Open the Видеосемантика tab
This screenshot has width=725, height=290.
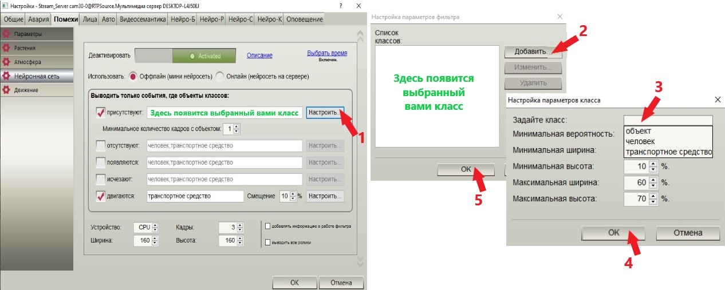[x=143, y=19]
